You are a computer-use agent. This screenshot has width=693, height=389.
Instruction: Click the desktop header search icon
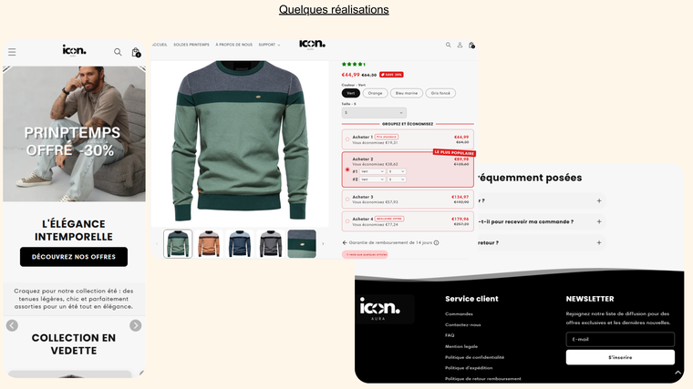point(448,45)
